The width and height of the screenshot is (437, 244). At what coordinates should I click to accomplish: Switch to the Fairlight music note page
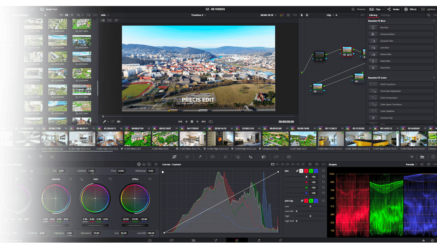pos(259,240)
